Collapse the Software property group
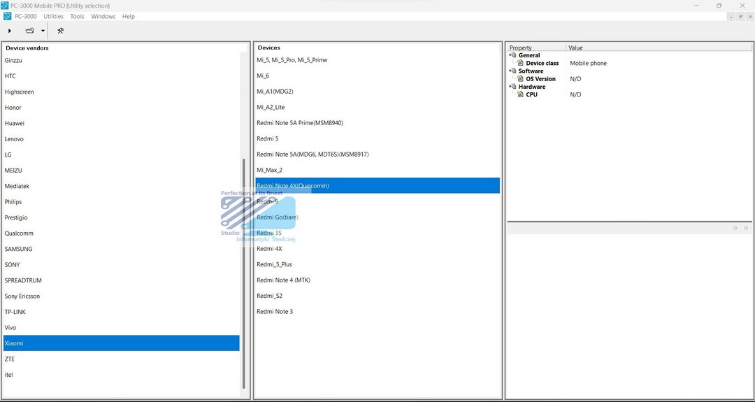This screenshot has height=402, width=755. coord(510,71)
